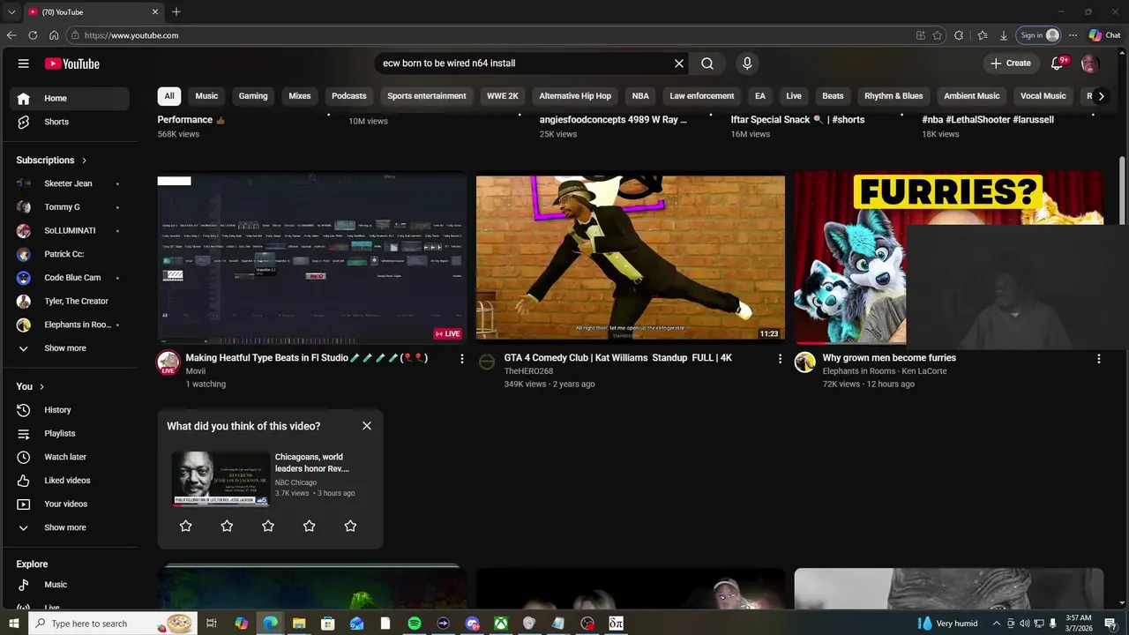Screen dimensions: 1129x635
Task: Open more options for Heatful Type Beats
Action: click(461, 359)
